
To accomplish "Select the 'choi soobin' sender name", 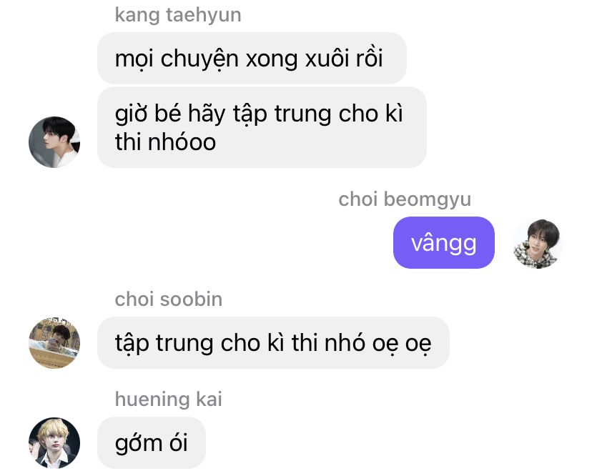I will click(169, 299).
